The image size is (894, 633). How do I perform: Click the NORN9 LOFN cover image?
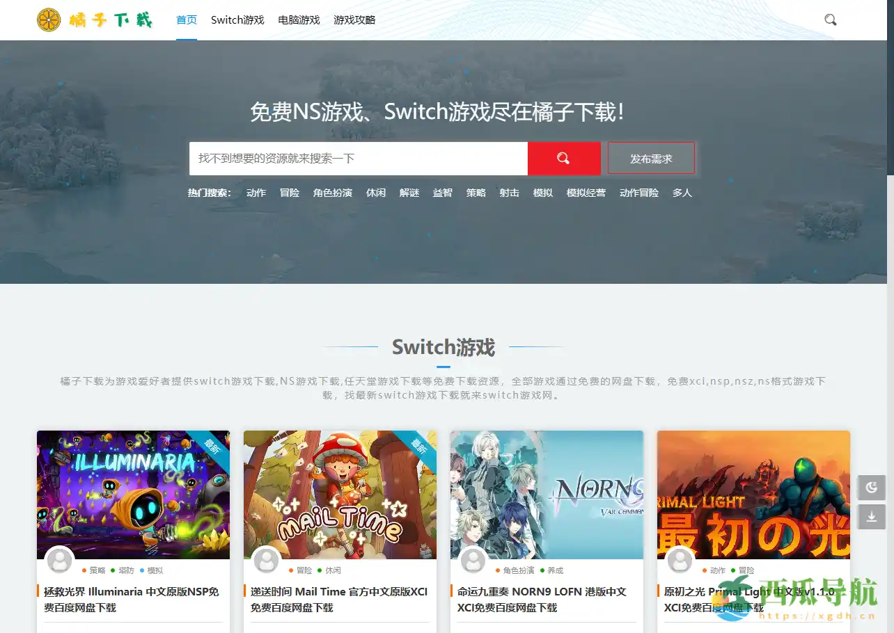coord(547,495)
